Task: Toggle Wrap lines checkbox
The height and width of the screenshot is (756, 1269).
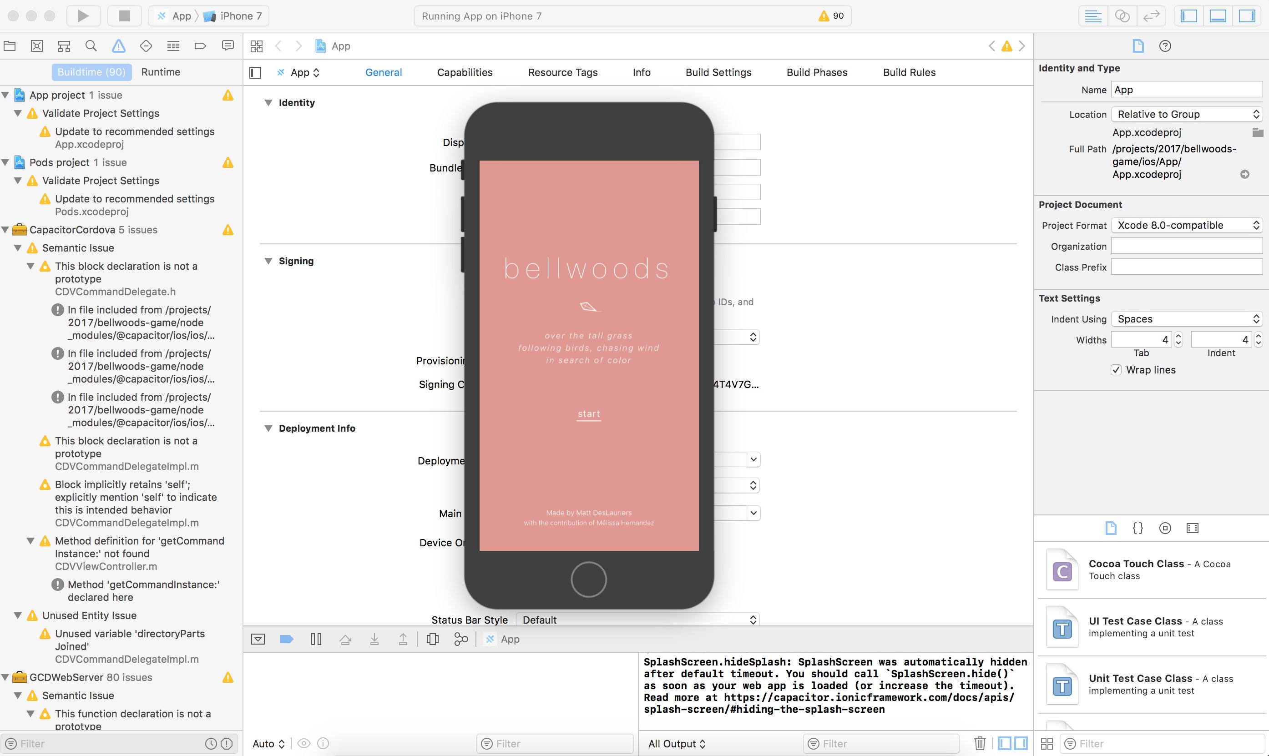Action: point(1116,370)
